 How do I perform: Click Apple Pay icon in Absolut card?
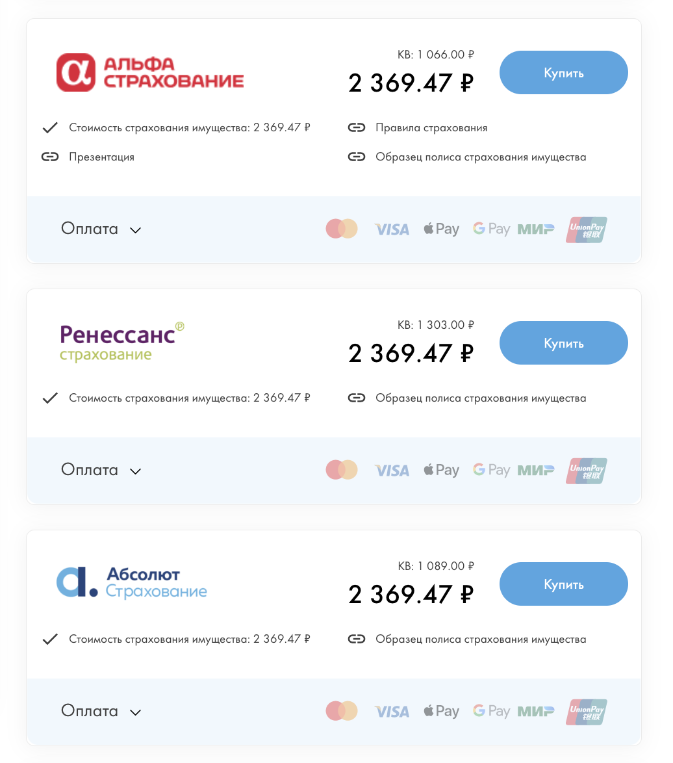tap(441, 711)
